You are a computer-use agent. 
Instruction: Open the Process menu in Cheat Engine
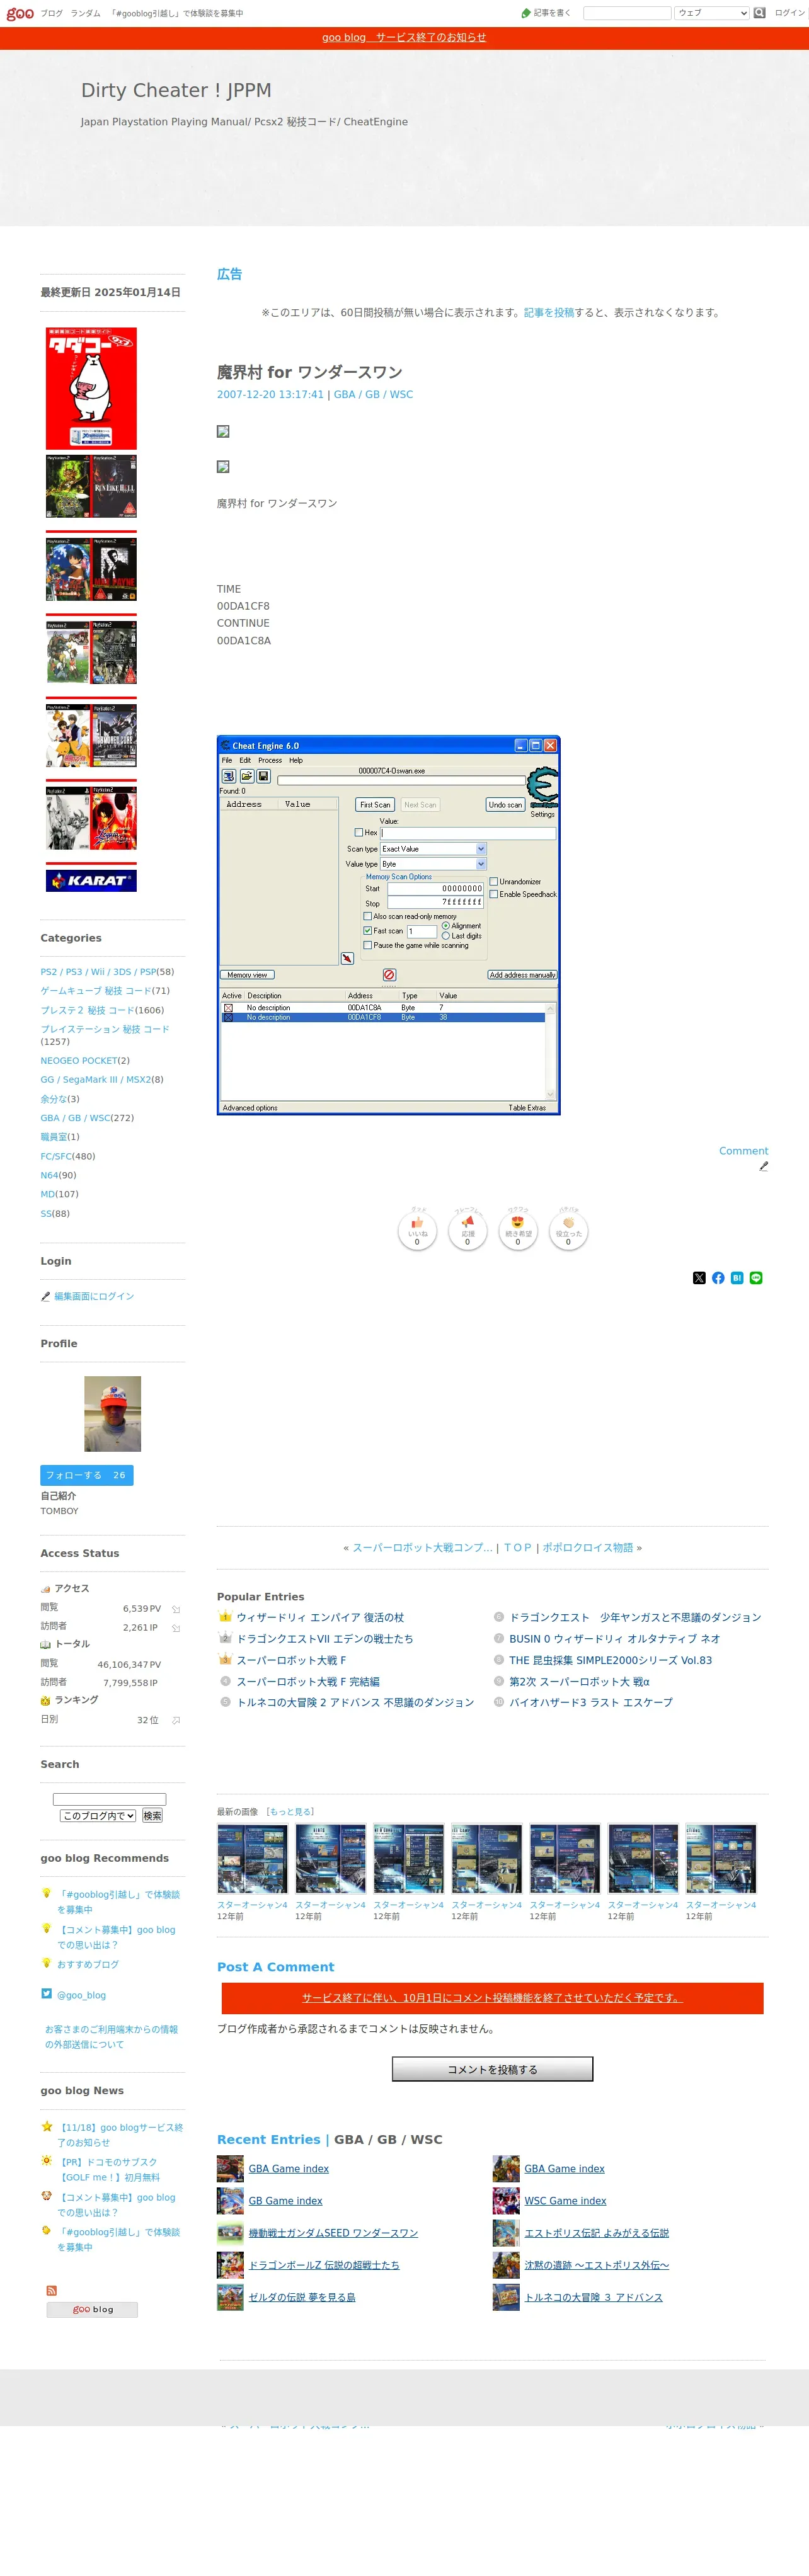tap(270, 760)
